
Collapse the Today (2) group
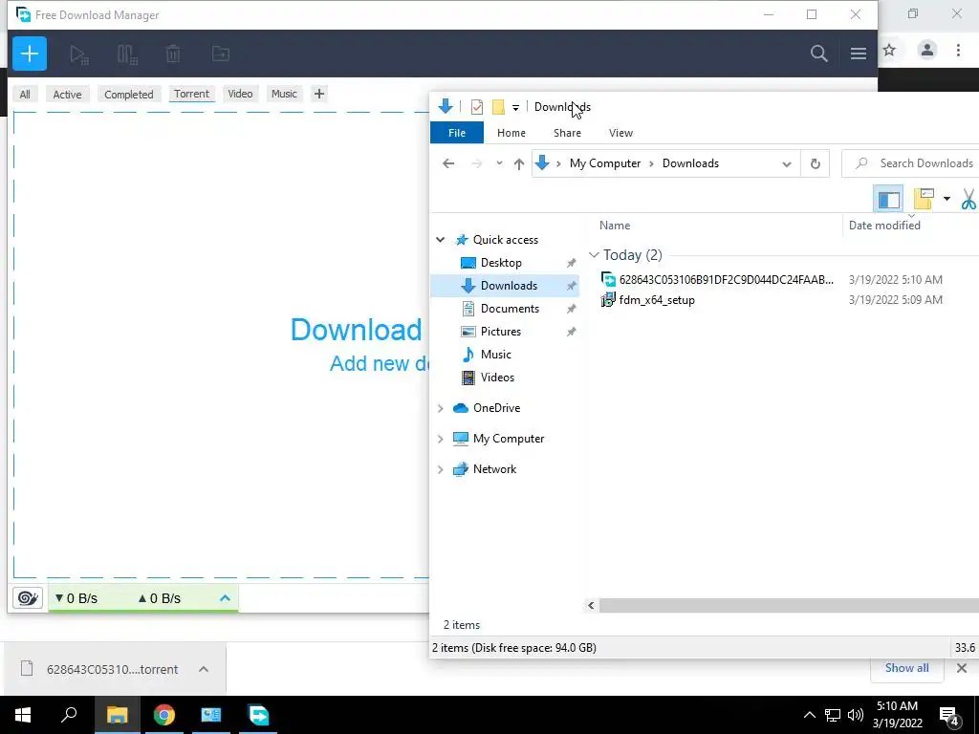[594, 254]
